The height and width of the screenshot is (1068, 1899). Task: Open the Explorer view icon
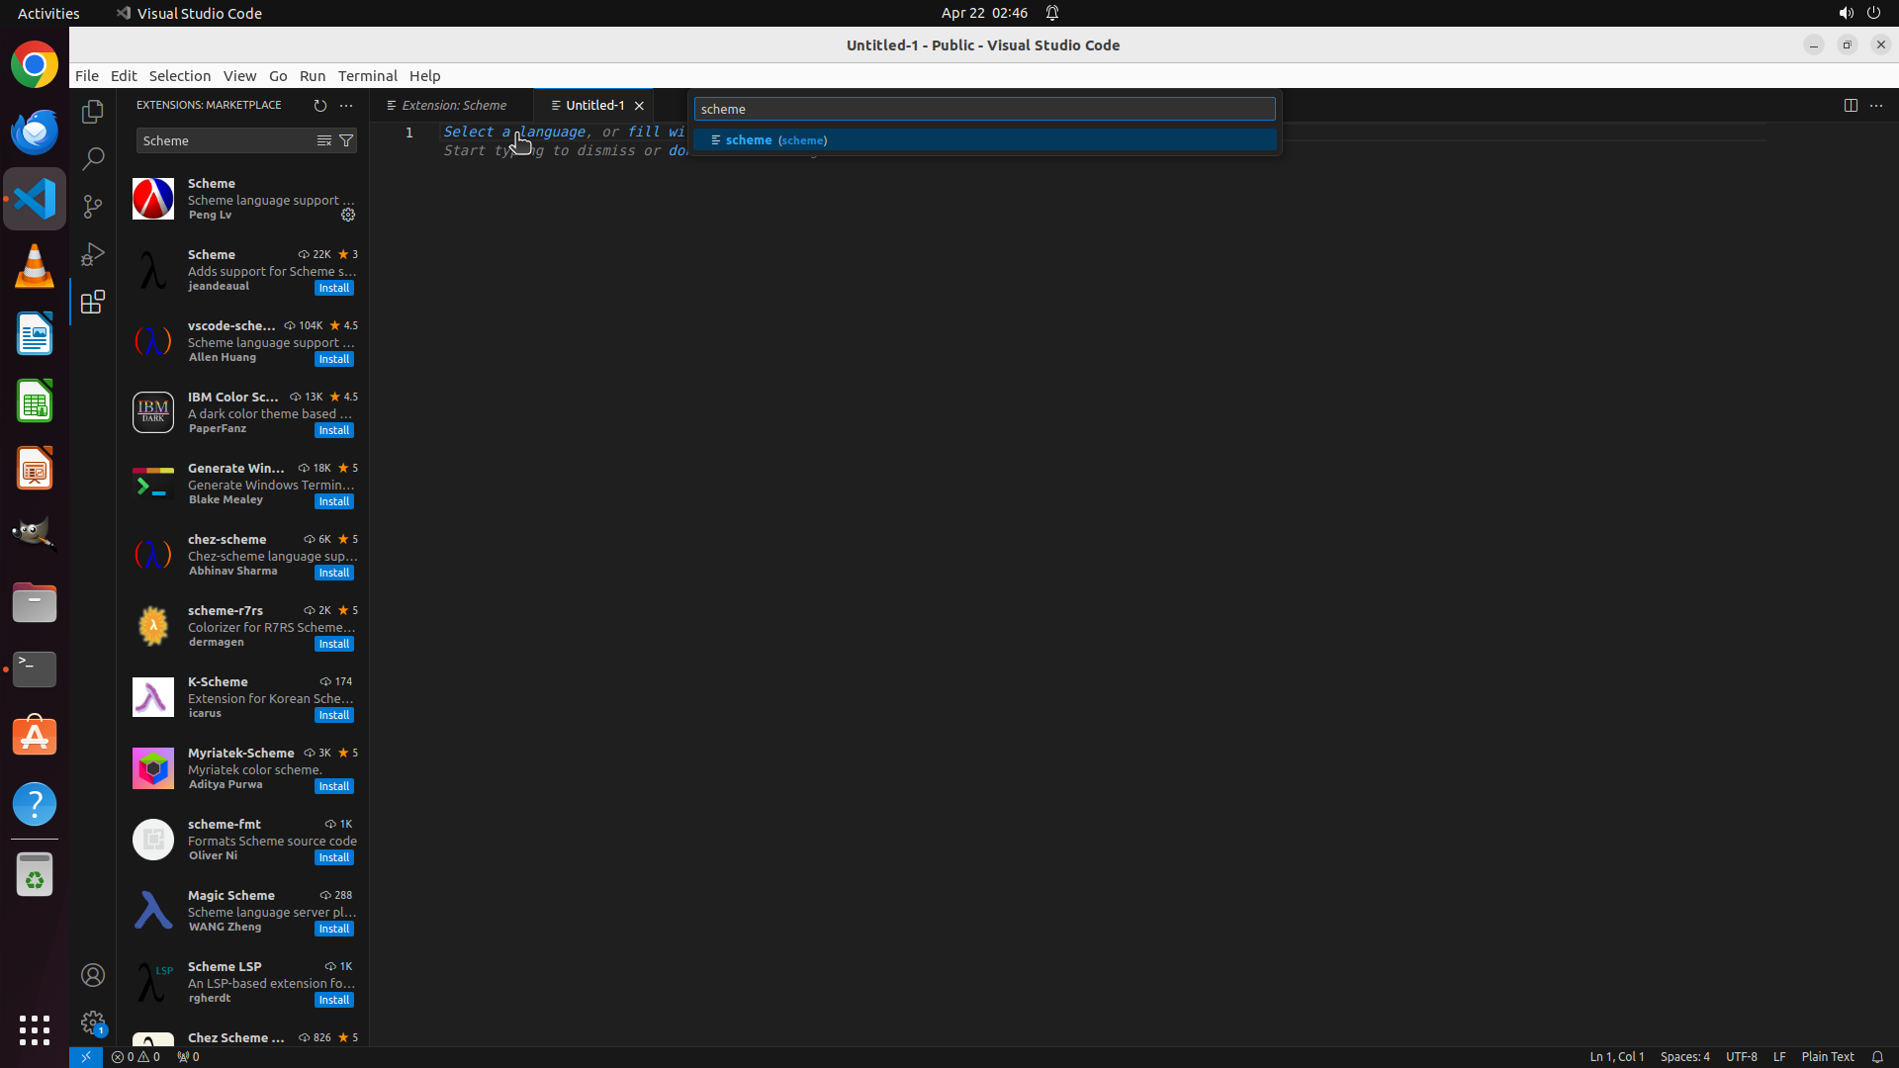93,112
